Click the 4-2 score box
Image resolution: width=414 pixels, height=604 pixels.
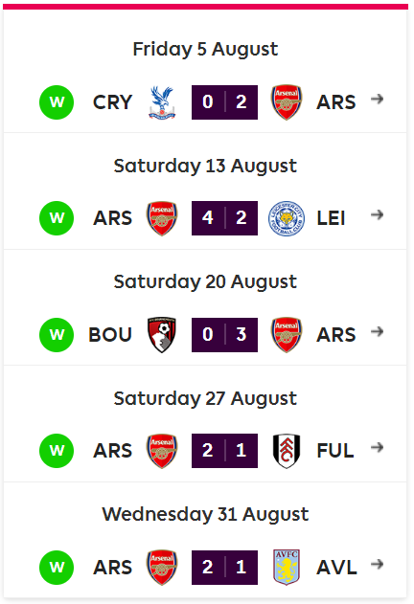point(224,218)
